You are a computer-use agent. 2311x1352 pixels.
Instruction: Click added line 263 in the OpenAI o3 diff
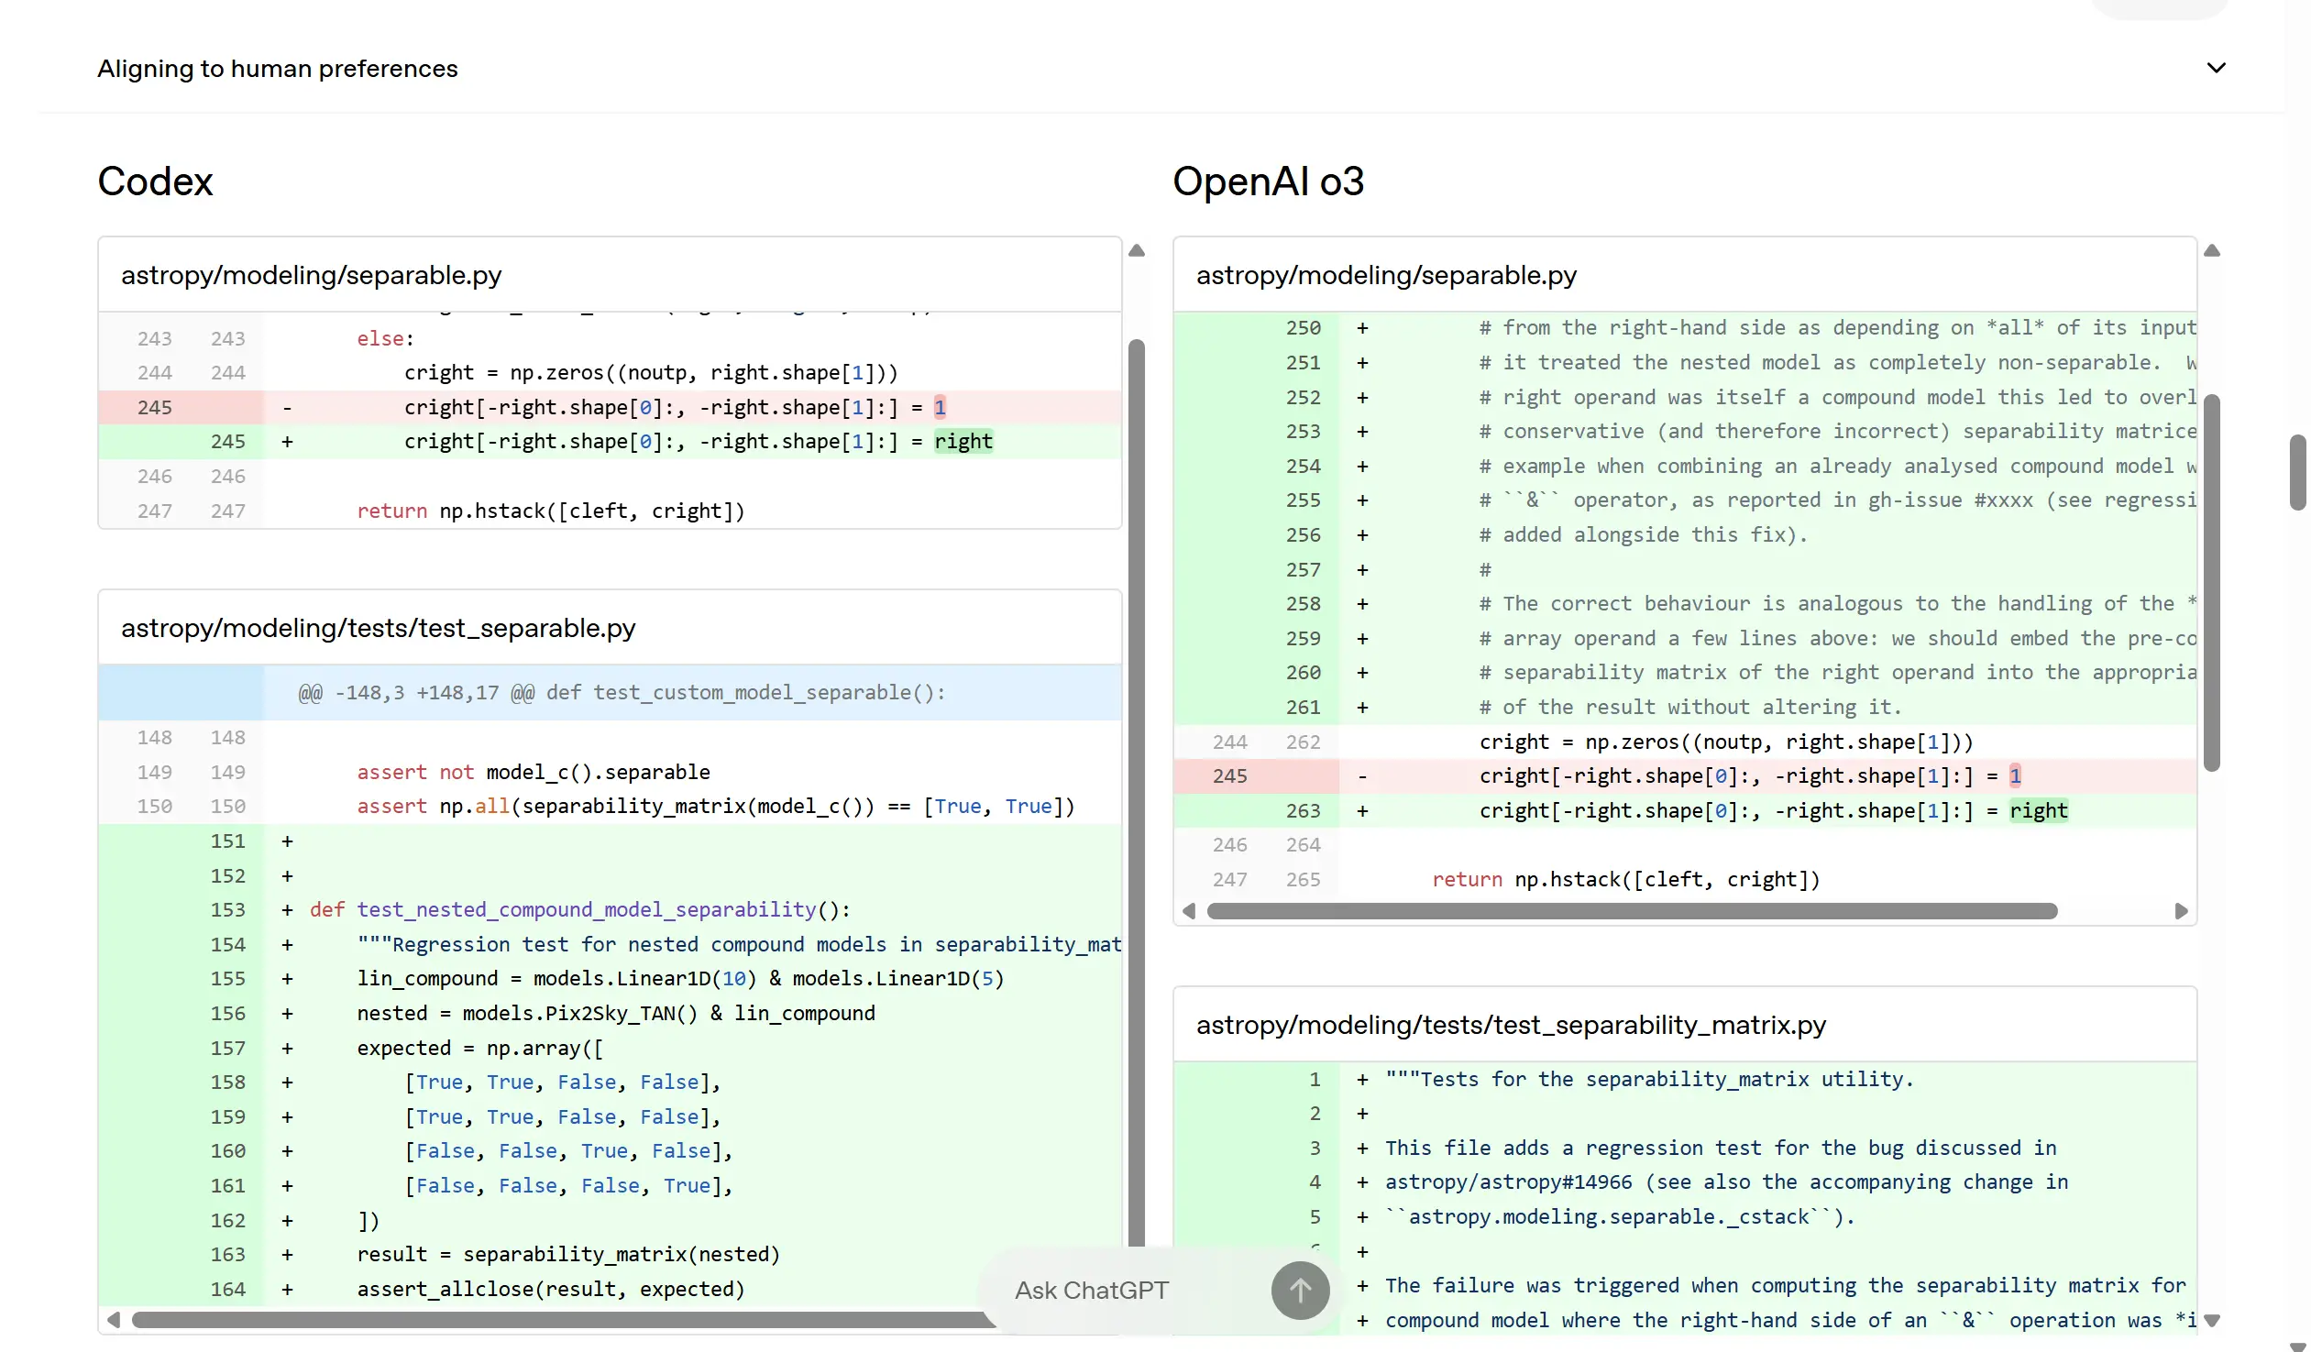1686,811
